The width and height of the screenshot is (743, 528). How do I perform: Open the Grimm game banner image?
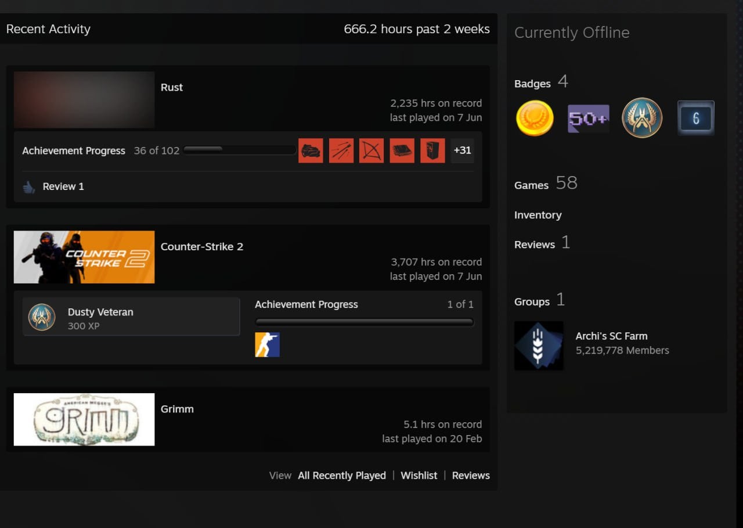(84, 419)
